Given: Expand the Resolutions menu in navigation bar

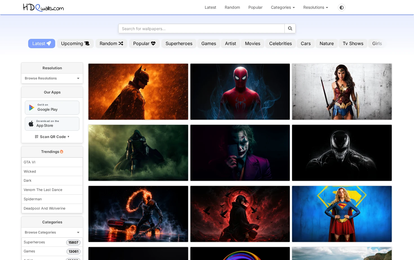Looking at the screenshot, I should click(315, 7).
